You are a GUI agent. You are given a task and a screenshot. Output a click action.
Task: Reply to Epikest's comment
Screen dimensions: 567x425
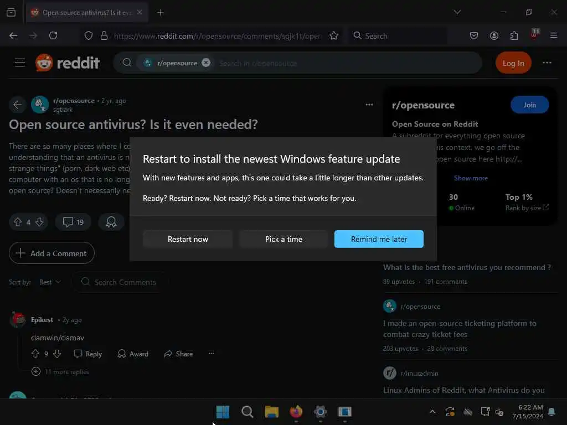pyautogui.click(x=88, y=354)
